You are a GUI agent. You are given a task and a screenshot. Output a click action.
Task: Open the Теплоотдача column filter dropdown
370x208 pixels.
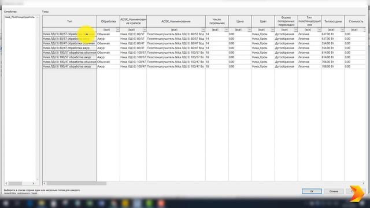[342, 29]
